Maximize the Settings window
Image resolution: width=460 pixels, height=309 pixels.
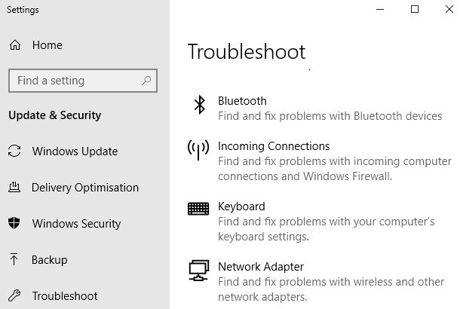click(415, 10)
